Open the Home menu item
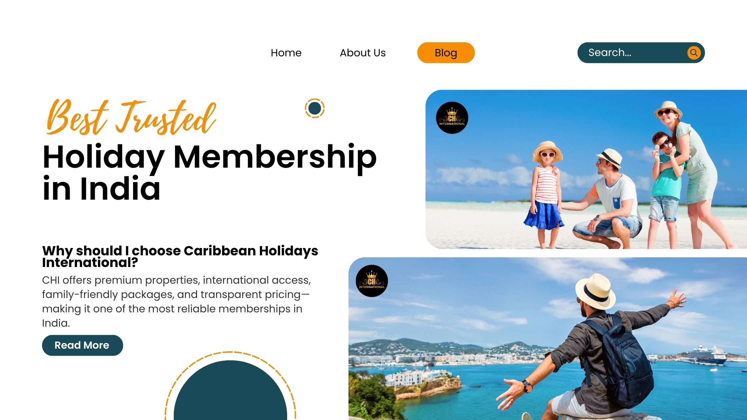This screenshot has width=747, height=420. (286, 53)
